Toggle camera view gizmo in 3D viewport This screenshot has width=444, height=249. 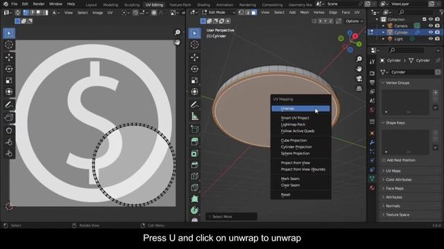[359, 79]
